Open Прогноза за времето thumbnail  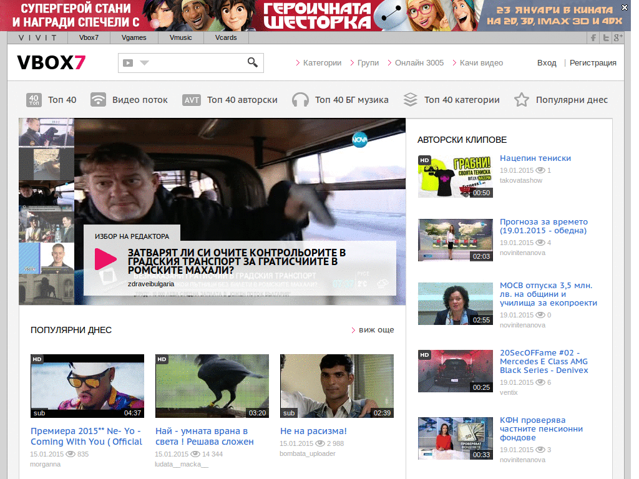[x=456, y=240]
